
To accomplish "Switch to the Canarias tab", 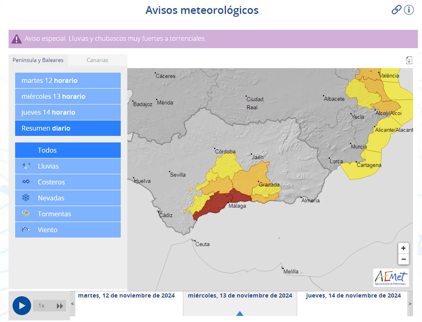I will coord(97,60).
